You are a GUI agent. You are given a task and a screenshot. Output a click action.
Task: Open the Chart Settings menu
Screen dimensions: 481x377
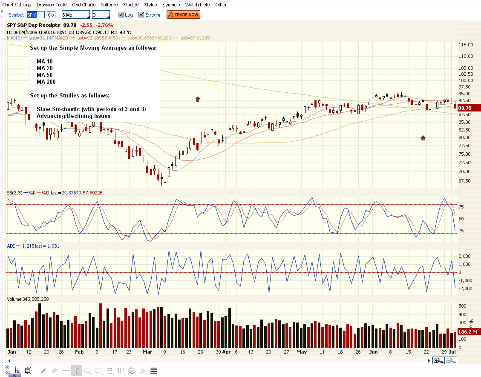click(17, 5)
